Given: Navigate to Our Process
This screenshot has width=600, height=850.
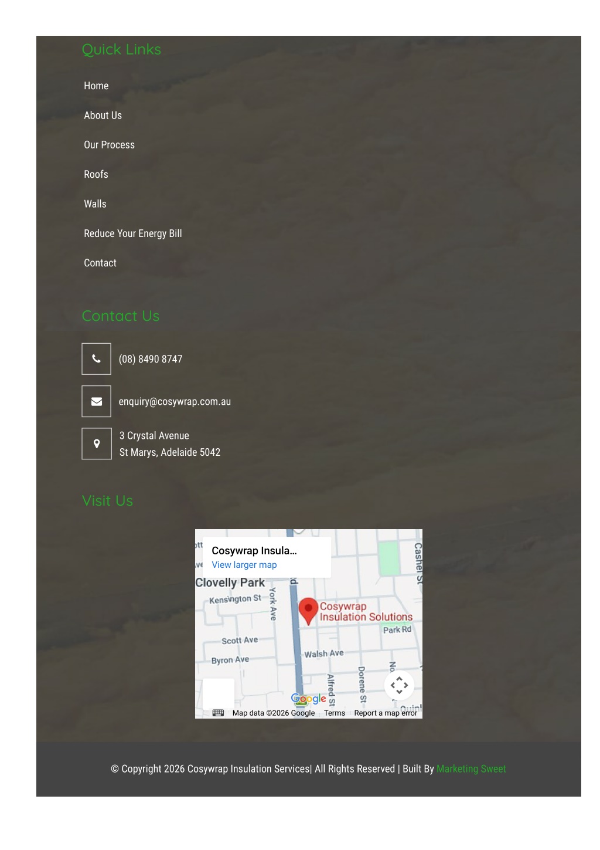Looking at the screenshot, I should coord(109,145).
